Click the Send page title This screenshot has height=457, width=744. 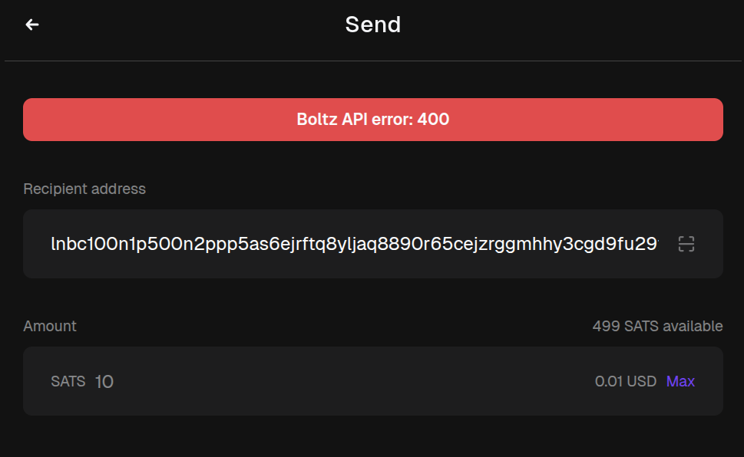click(x=372, y=25)
